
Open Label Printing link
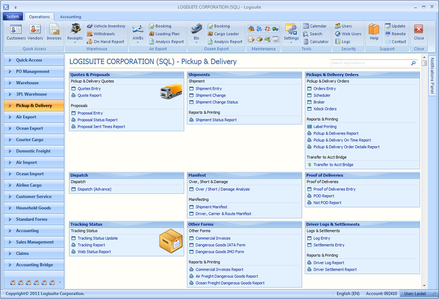[325, 127]
